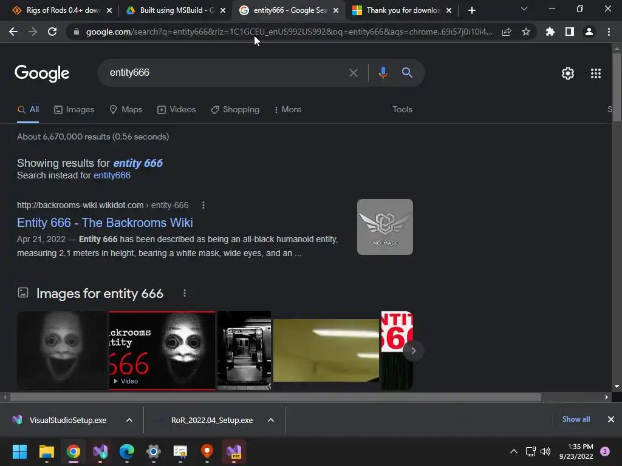622x466 pixels.
Task: Clear the search box text
Action: tap(353, 73)
